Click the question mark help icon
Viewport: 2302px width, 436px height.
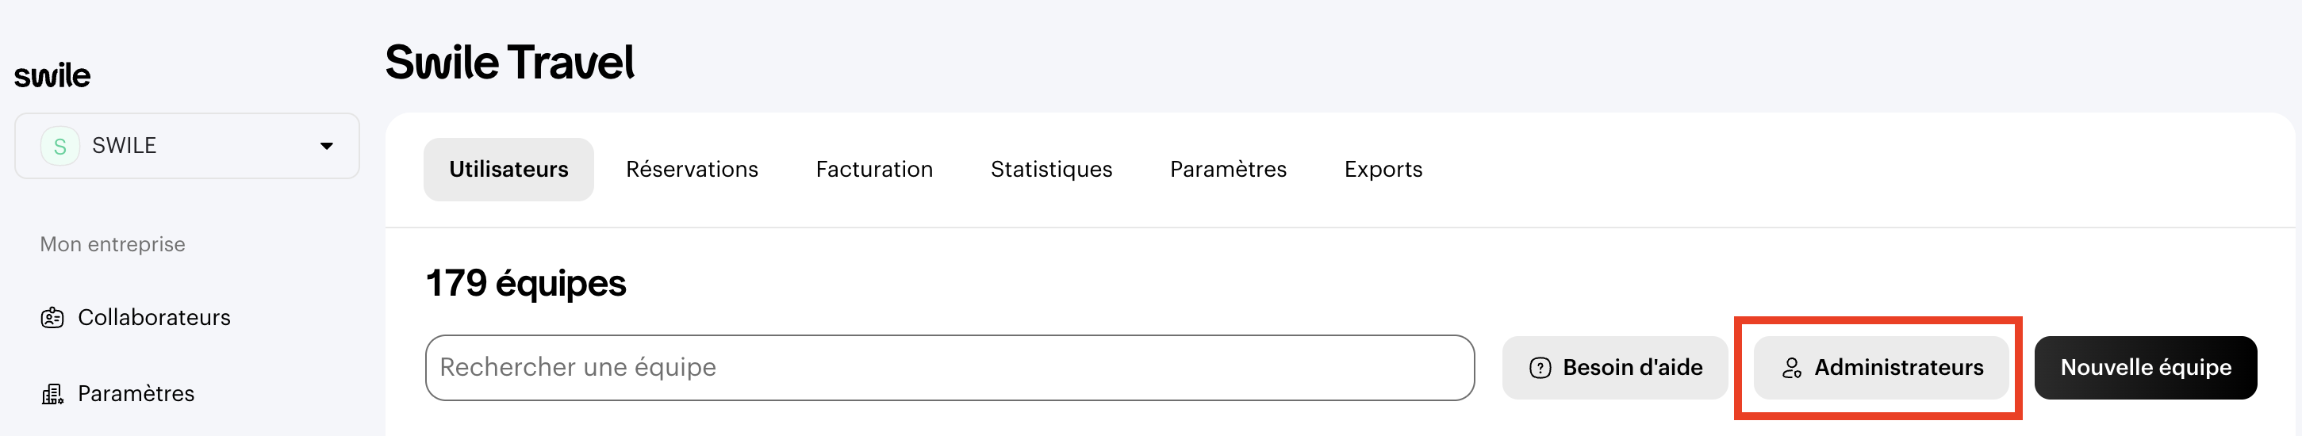(x=1540, y=368)
